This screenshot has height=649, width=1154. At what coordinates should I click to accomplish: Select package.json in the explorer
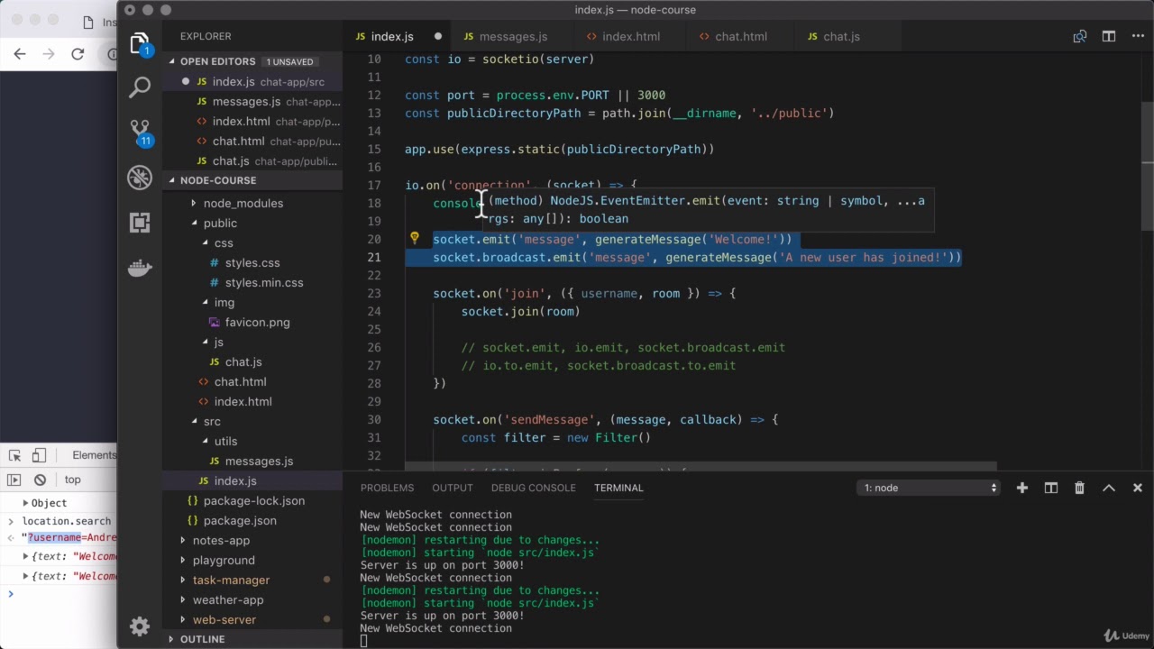coord(240,520)
